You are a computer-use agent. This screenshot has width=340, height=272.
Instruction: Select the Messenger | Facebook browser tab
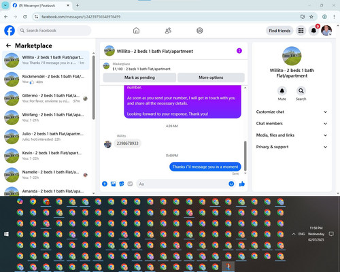(x=41, y=5)
